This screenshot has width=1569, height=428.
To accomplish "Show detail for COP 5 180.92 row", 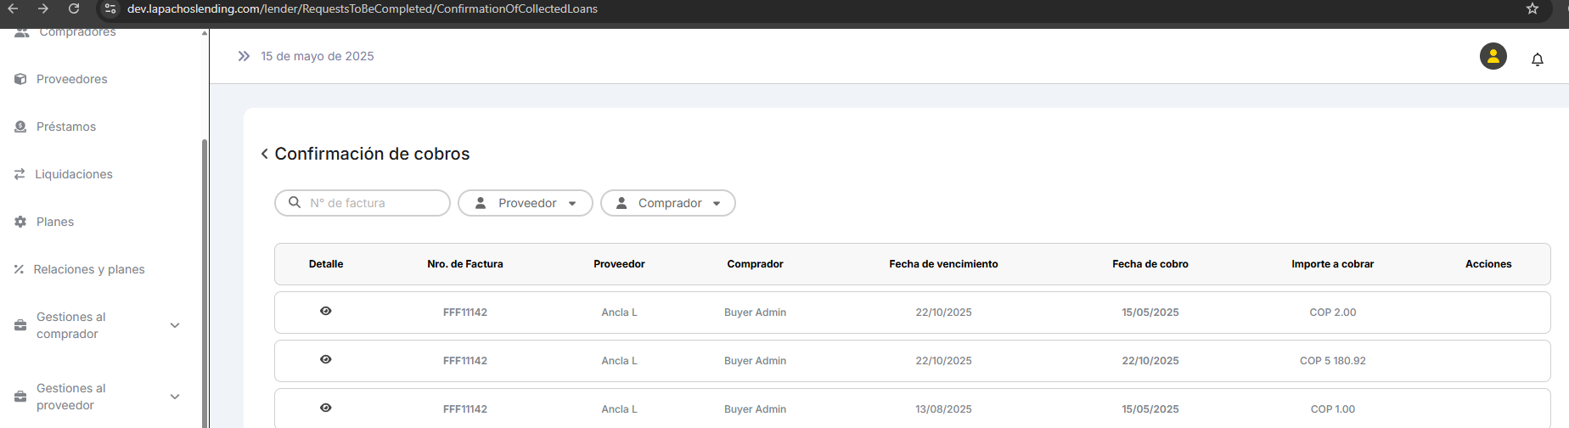I will click(x=325, y=360).
